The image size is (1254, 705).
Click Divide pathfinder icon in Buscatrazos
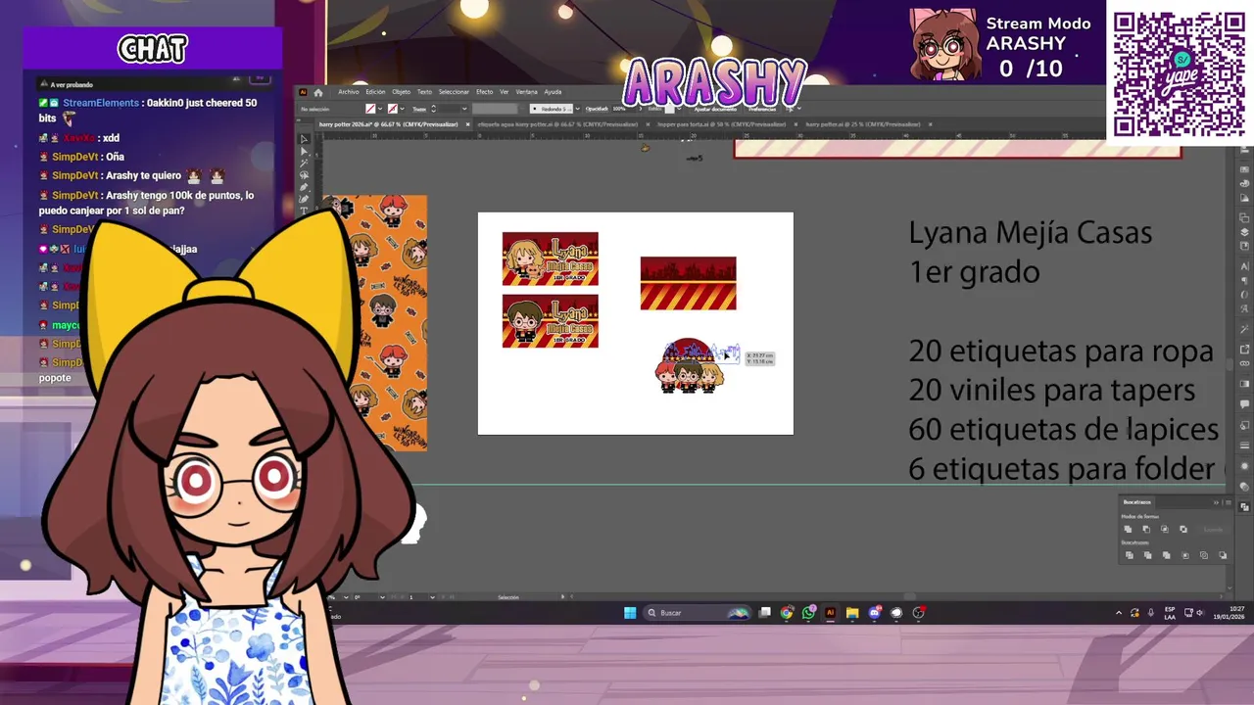(1129, 555)
